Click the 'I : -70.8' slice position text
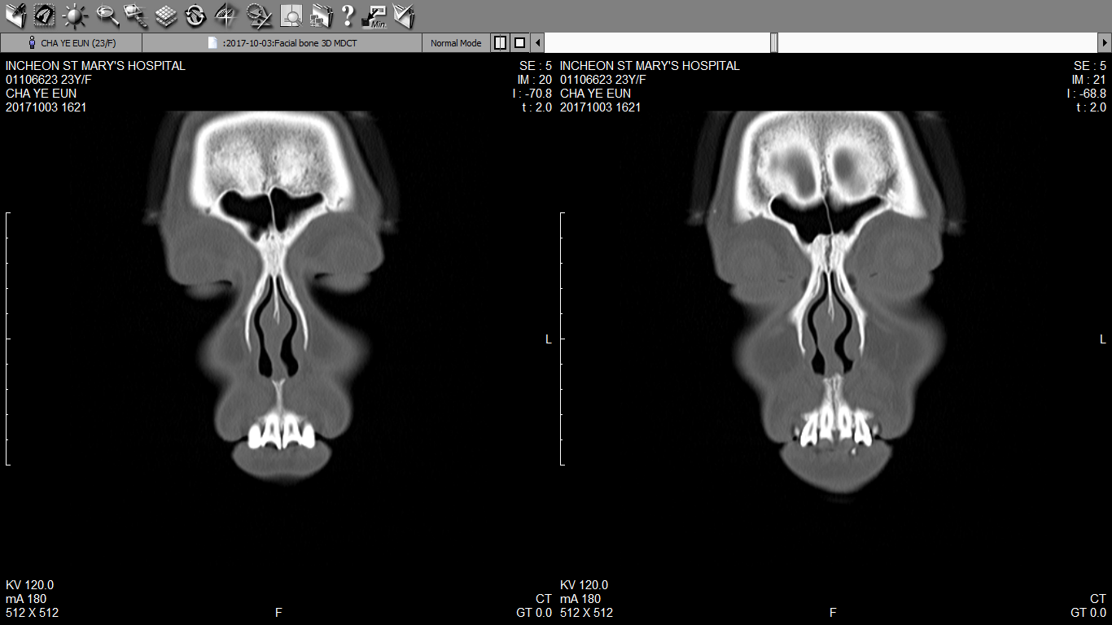The height and width of the screenshot is (625, 1112). [532, 94]
